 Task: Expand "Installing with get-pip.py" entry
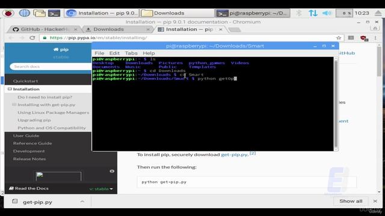point(14,104)
